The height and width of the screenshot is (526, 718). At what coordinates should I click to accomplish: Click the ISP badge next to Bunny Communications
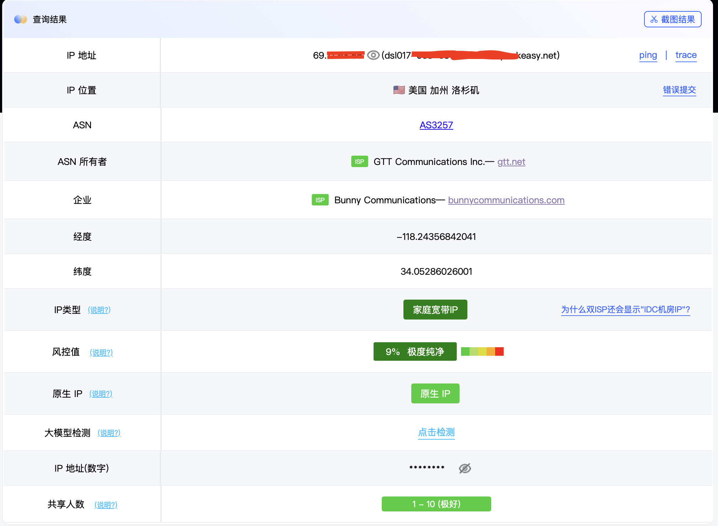tap(320, 200)
